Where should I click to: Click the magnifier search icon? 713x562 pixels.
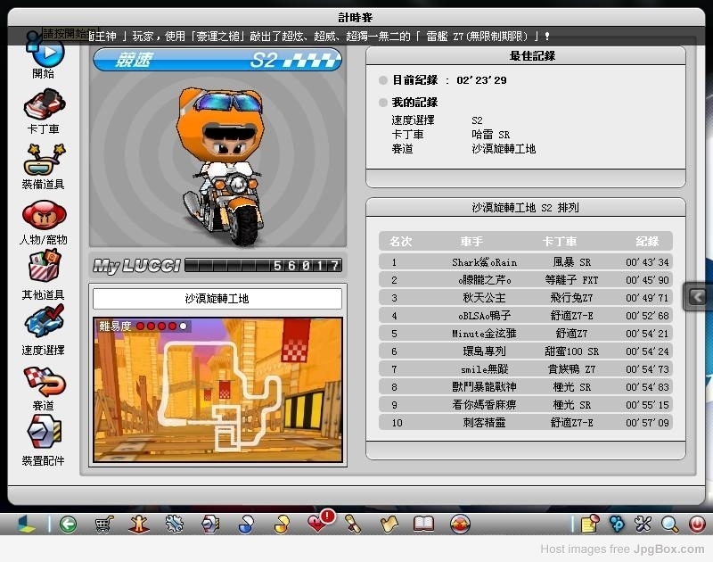click(x=669, y=524)
